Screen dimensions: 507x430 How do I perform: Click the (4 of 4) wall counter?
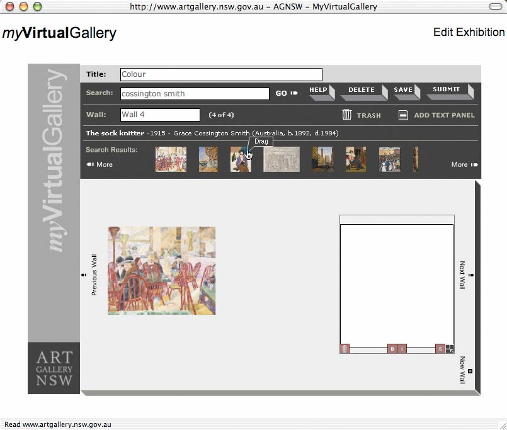tap(221, 115)
